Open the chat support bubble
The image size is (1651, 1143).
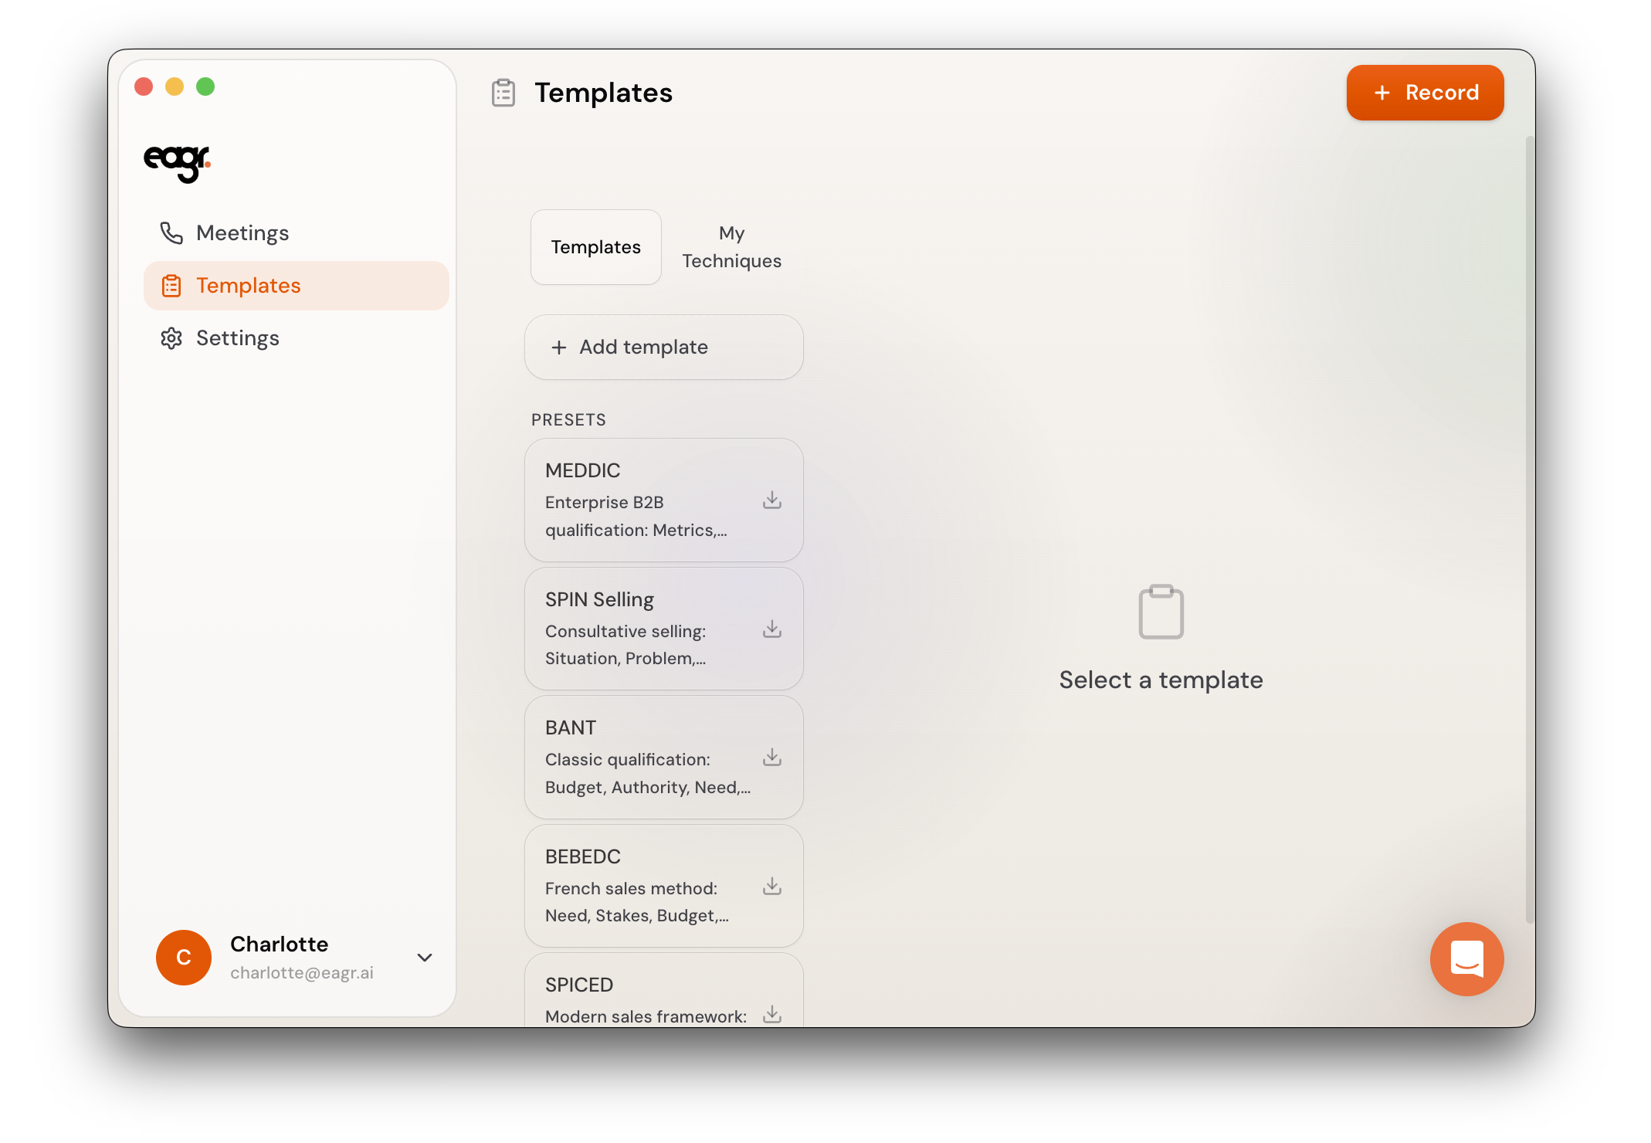click(x=1466, y=958)
